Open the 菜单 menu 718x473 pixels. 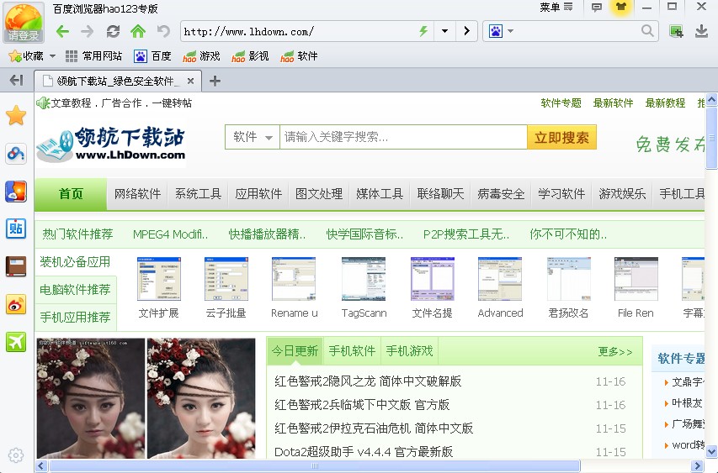[556, 7]
